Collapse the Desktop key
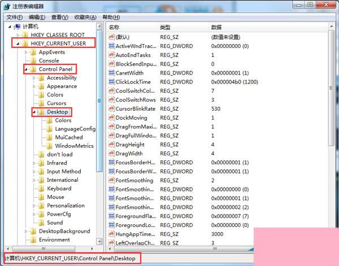Image resolution: width=339 pixels, height=266 pixels. [x=34, y=112]
